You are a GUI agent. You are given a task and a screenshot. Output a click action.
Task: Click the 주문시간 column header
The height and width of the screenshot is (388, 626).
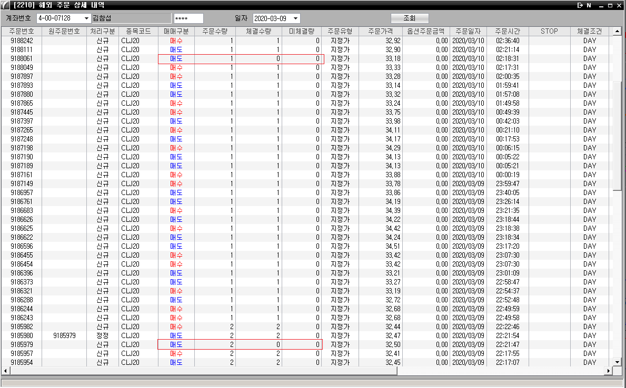[x=507, y=32]
